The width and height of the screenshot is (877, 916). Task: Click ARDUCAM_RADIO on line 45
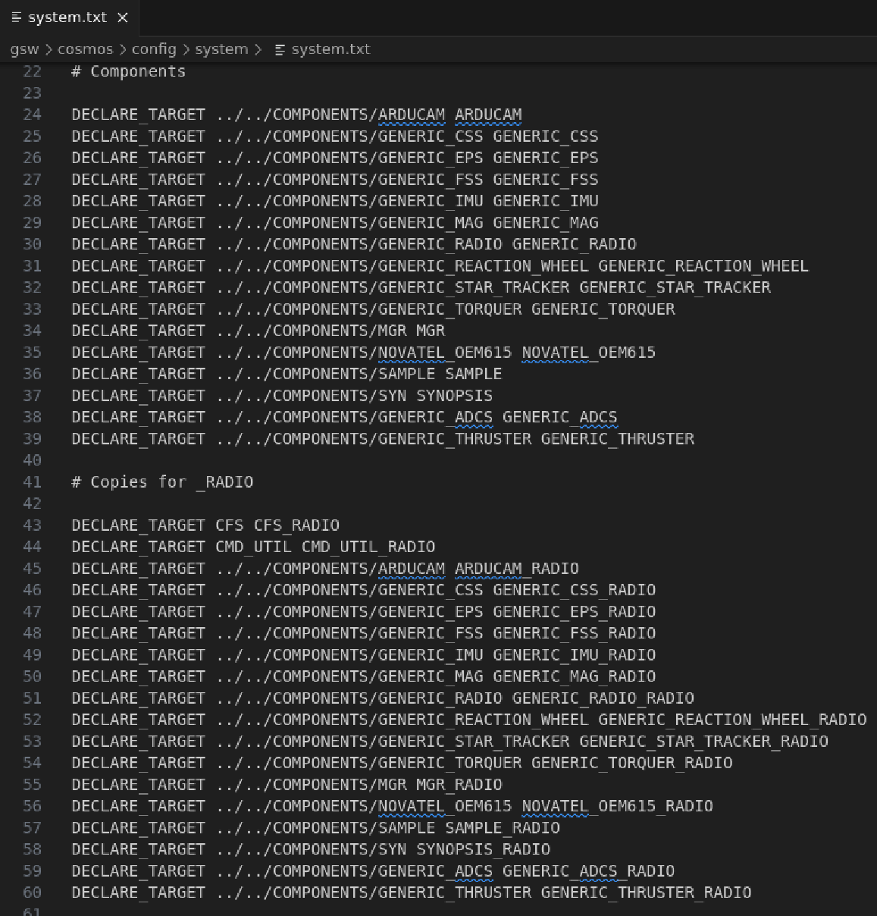click(x=517, y=569)
